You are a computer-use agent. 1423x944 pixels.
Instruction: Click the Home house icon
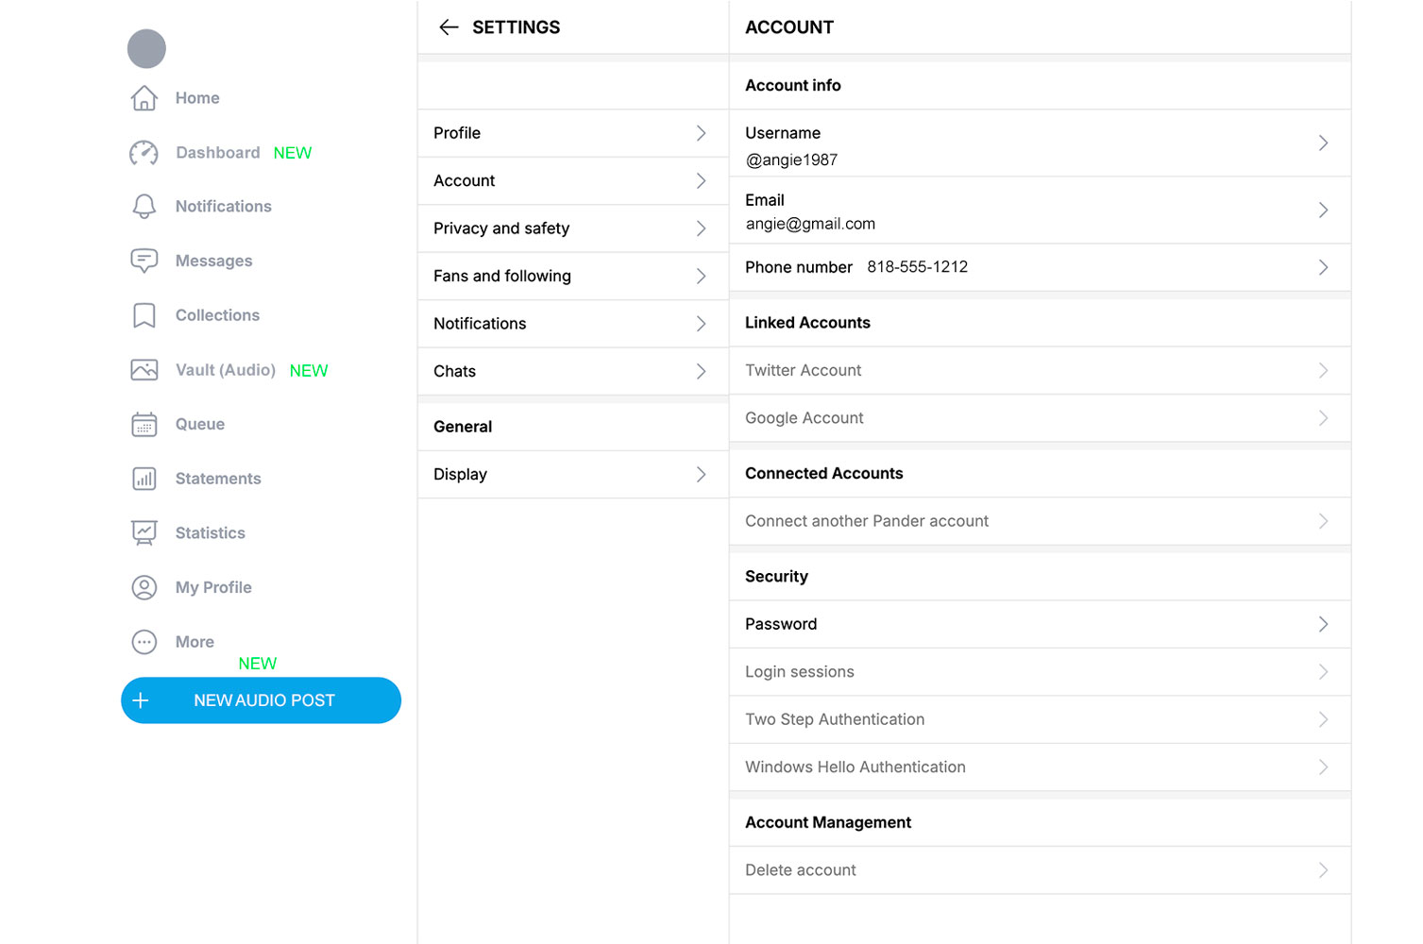click(144, 98)
